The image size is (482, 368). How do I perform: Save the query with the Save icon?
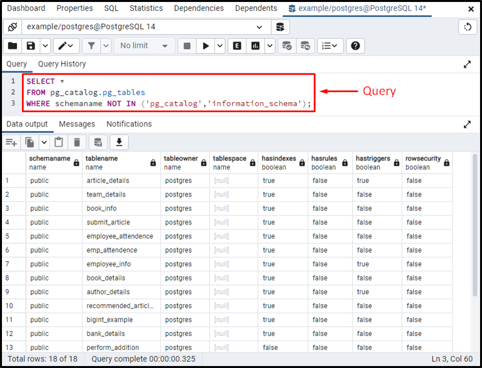[x=29, y=46]
